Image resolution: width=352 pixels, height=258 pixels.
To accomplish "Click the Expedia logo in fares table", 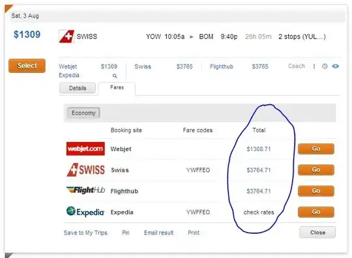I will [x=85, y=212].
